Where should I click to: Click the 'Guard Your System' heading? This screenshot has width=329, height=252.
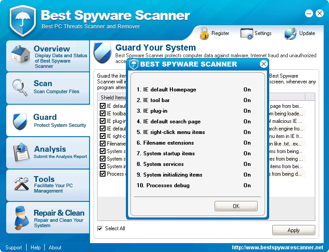[x=156, y=47]
